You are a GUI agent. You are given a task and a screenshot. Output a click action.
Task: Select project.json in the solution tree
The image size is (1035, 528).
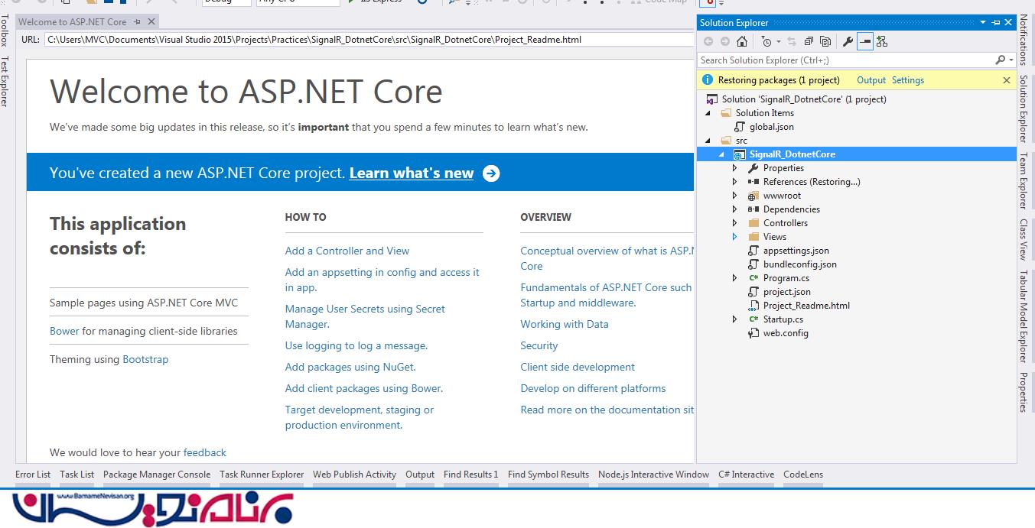[x=786, y=292]
